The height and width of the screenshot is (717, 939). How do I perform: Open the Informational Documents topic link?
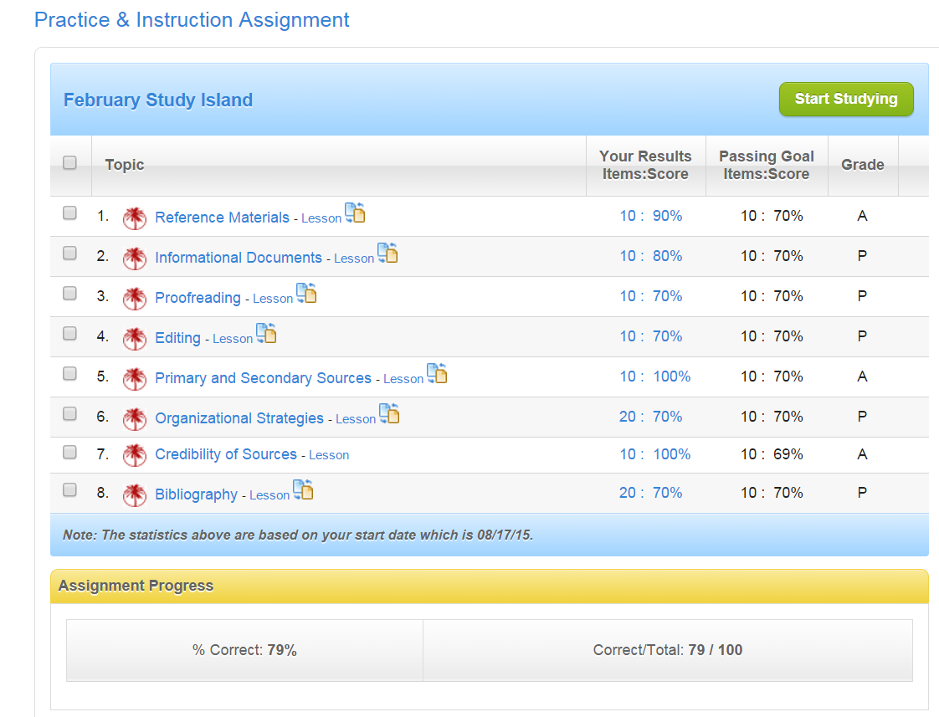click(x=239, y=258)
